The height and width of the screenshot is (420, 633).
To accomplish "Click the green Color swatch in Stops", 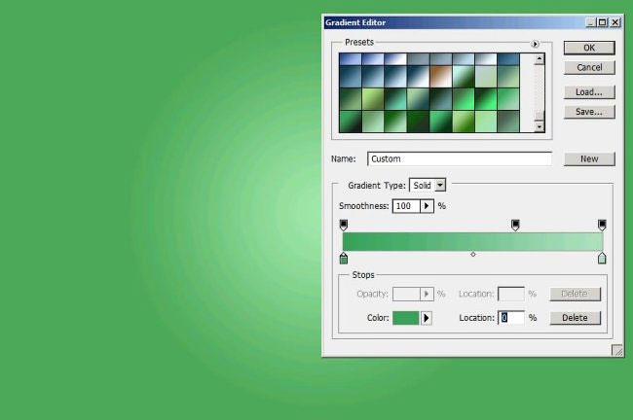I will coord(406,318).
